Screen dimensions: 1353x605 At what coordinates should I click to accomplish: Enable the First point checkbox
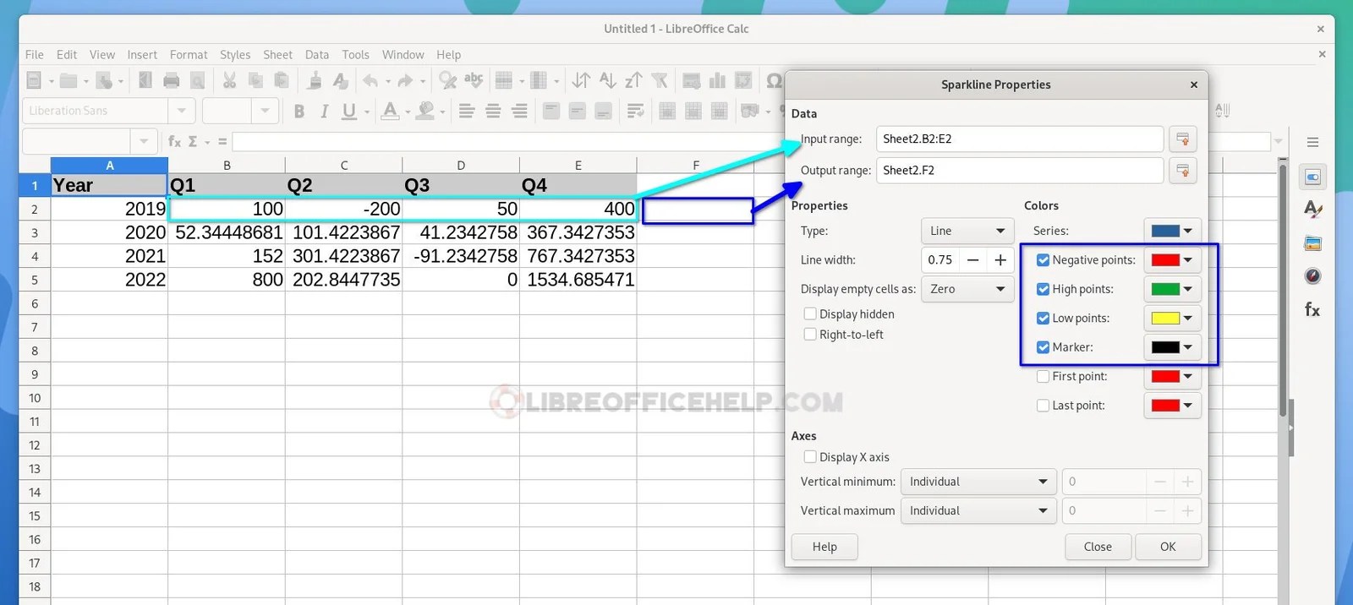point(1043,377)
